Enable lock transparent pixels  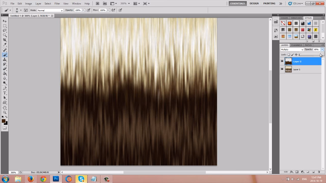[x=289, y=55]
